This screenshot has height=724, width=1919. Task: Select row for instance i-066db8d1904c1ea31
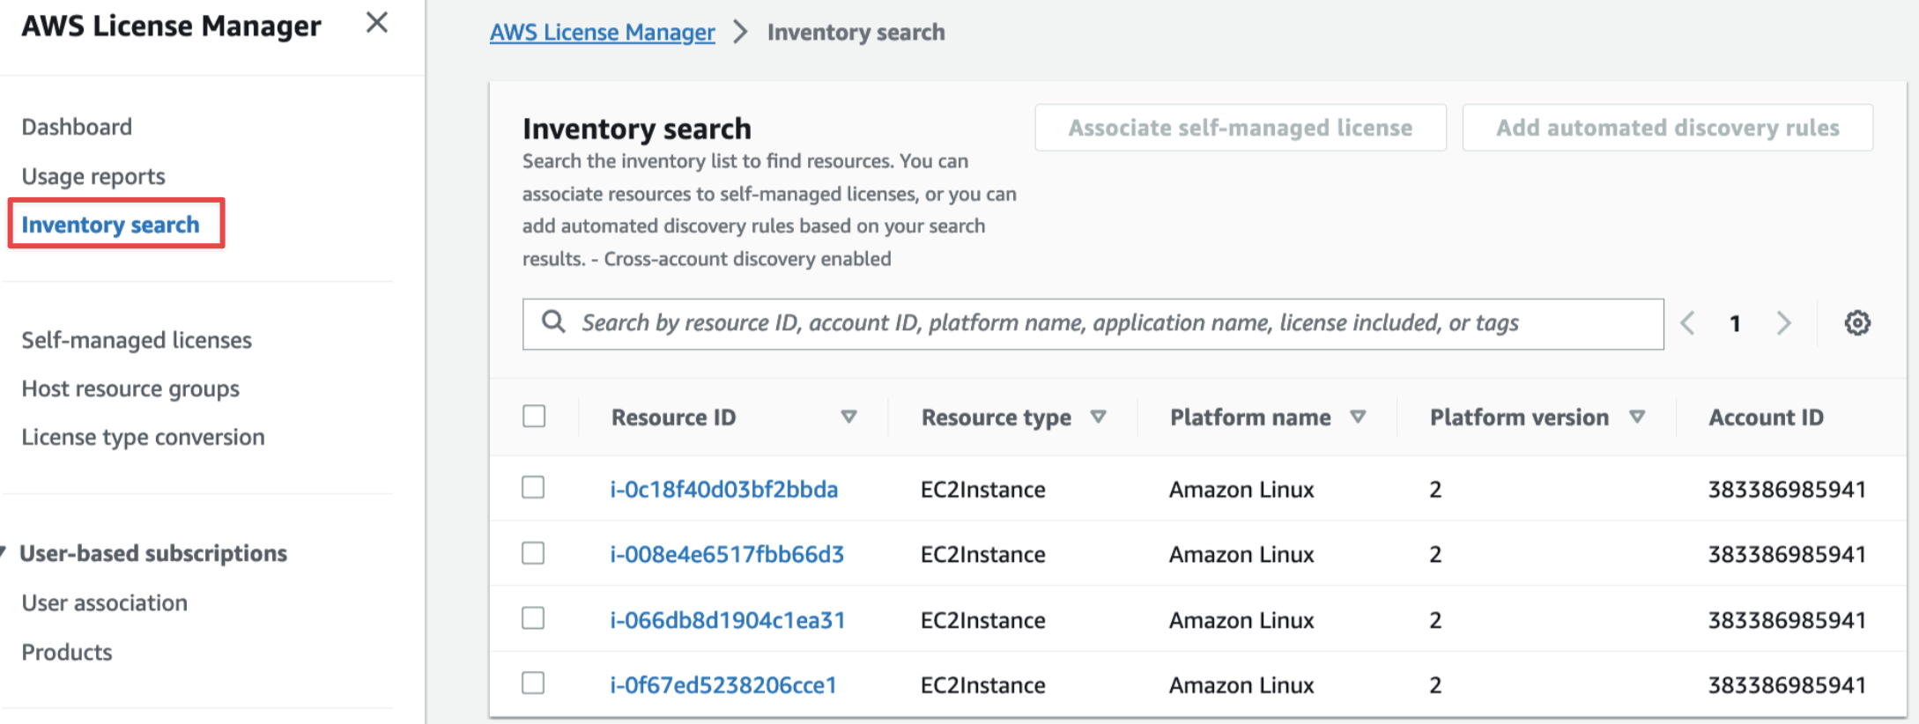(x=534, y=619)
